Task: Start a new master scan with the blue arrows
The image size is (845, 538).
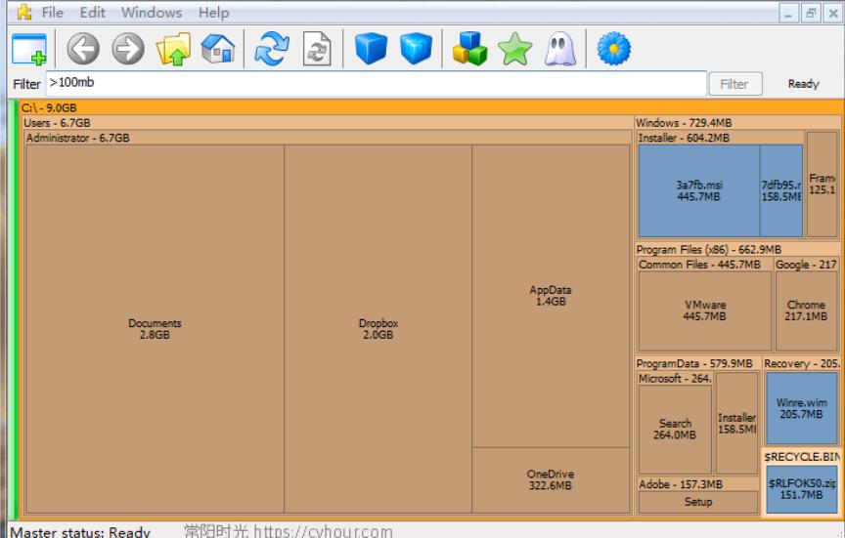Action: click(271, 48)
